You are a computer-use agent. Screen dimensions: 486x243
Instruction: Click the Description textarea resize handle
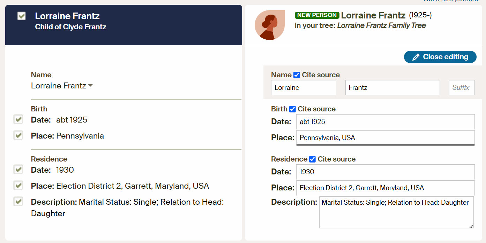click(x=471, y=226)
